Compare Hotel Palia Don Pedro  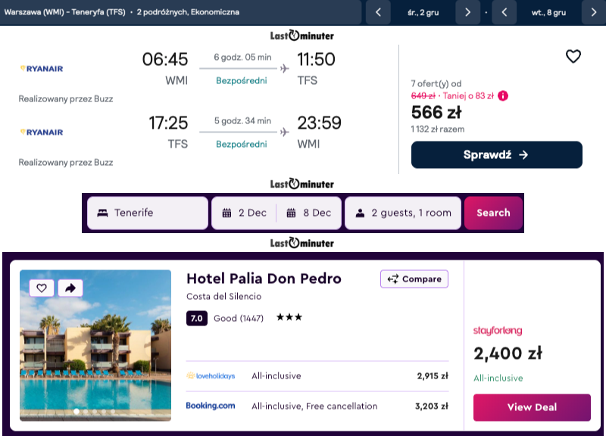414,279
